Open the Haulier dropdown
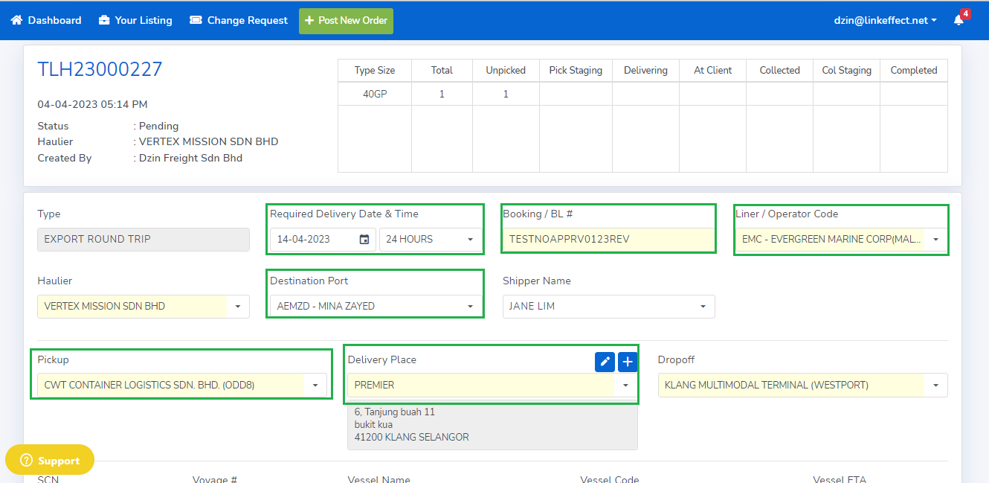 pyautogui.click(x=238, y=307)
